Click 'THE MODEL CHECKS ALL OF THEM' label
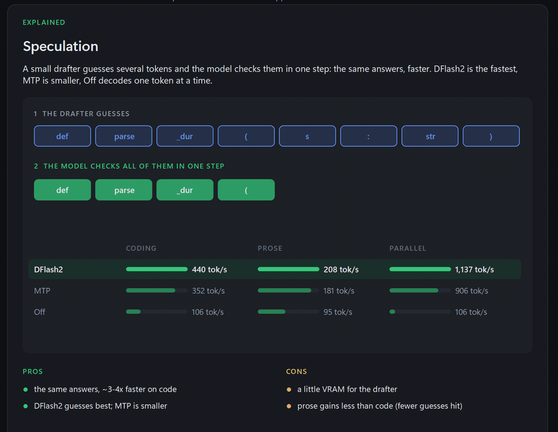This screenshot has height=432, width=558. coord(133,166)
